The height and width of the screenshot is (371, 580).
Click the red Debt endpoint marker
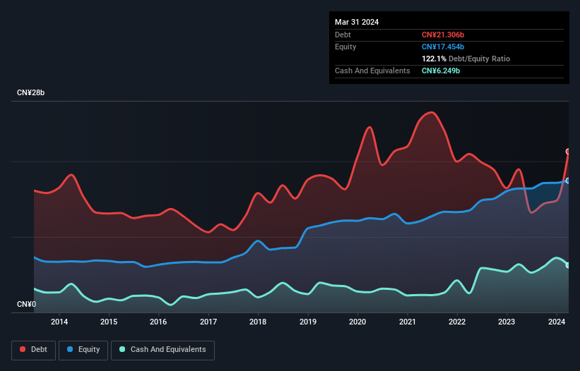point(568,152)
